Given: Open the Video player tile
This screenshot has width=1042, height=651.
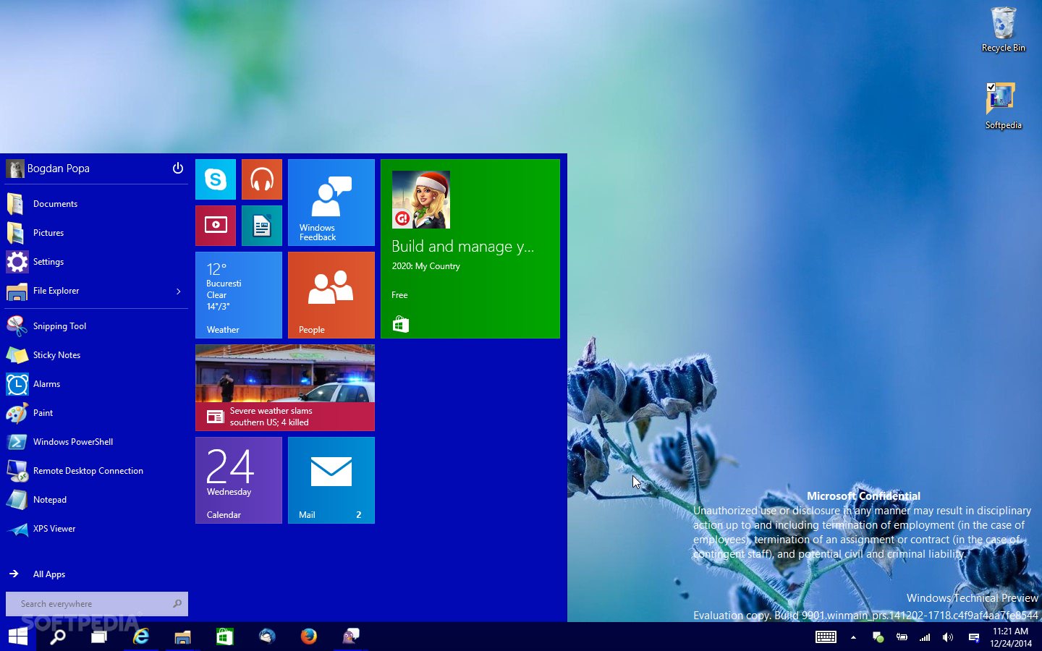Looking at the screenshot, I should [216, 226].
